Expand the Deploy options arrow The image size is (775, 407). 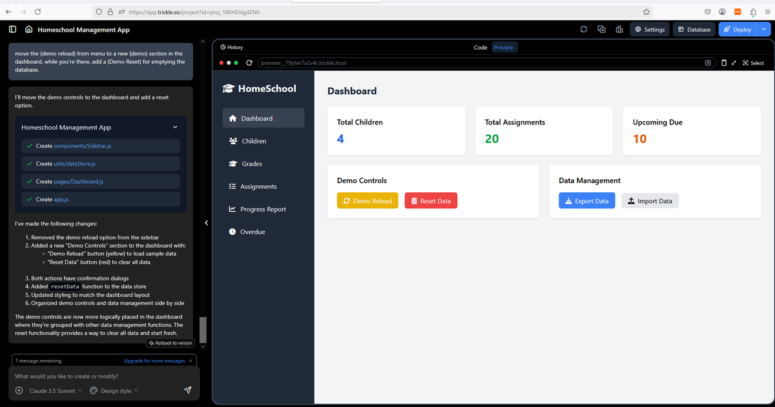pyautogui.click(x=765, y=29)
